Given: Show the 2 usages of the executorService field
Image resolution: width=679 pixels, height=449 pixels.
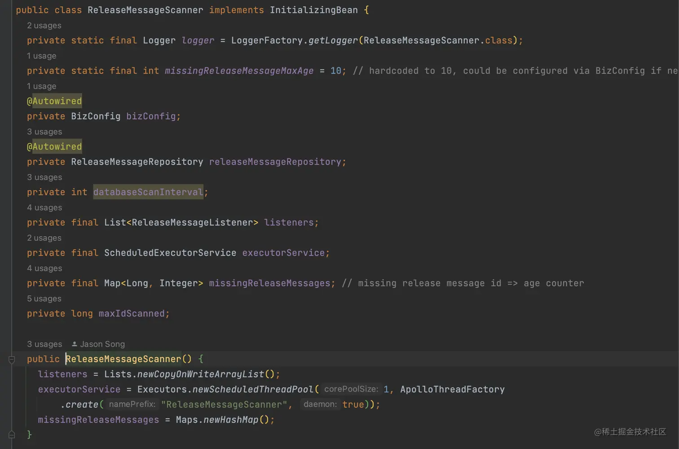Looking at the screenshot, I should pos(44,238).
